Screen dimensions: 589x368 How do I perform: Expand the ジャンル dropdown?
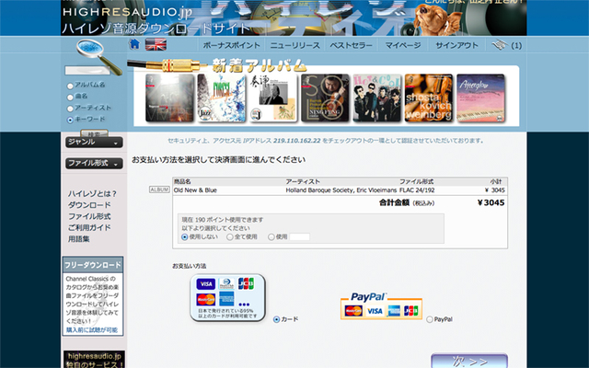point(94,142)
